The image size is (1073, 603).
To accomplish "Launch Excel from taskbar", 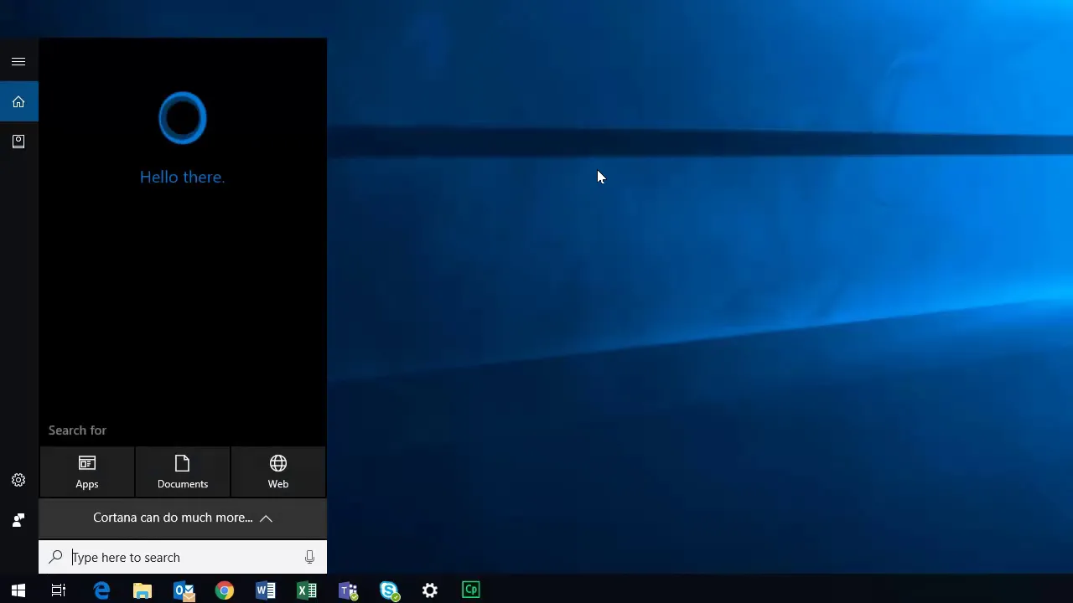I will [x=307, y=590].
